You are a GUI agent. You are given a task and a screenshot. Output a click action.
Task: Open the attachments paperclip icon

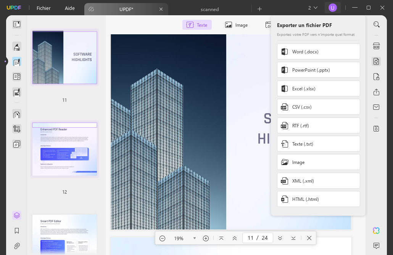[x=17, y=246]
